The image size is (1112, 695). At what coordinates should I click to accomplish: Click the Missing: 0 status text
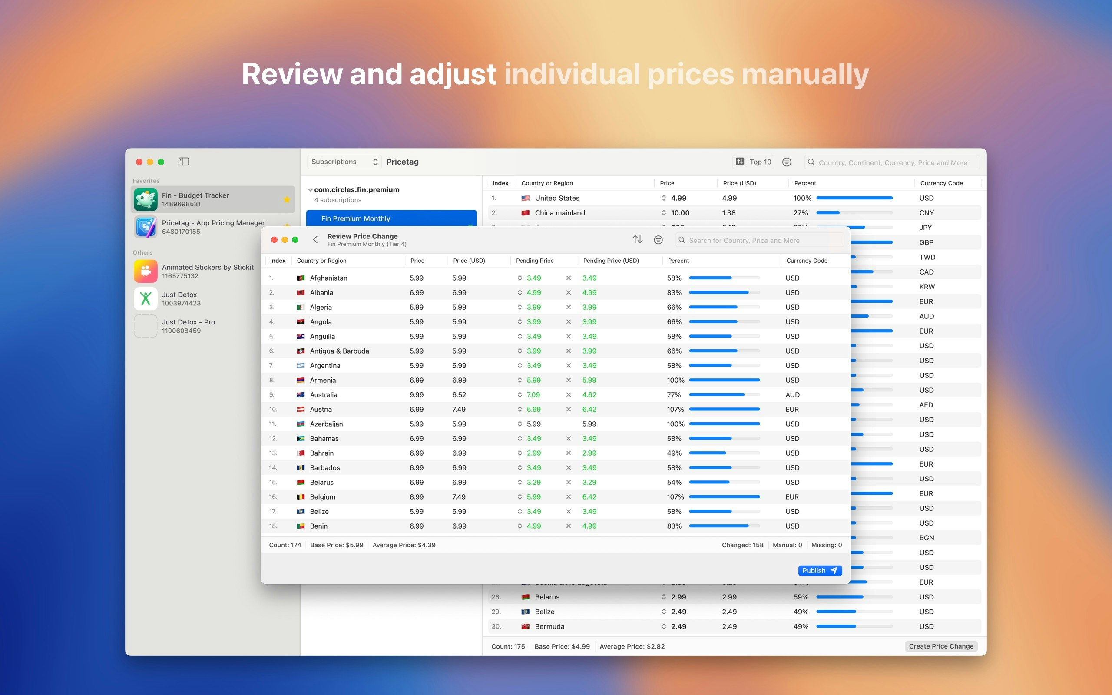(826, 545)
